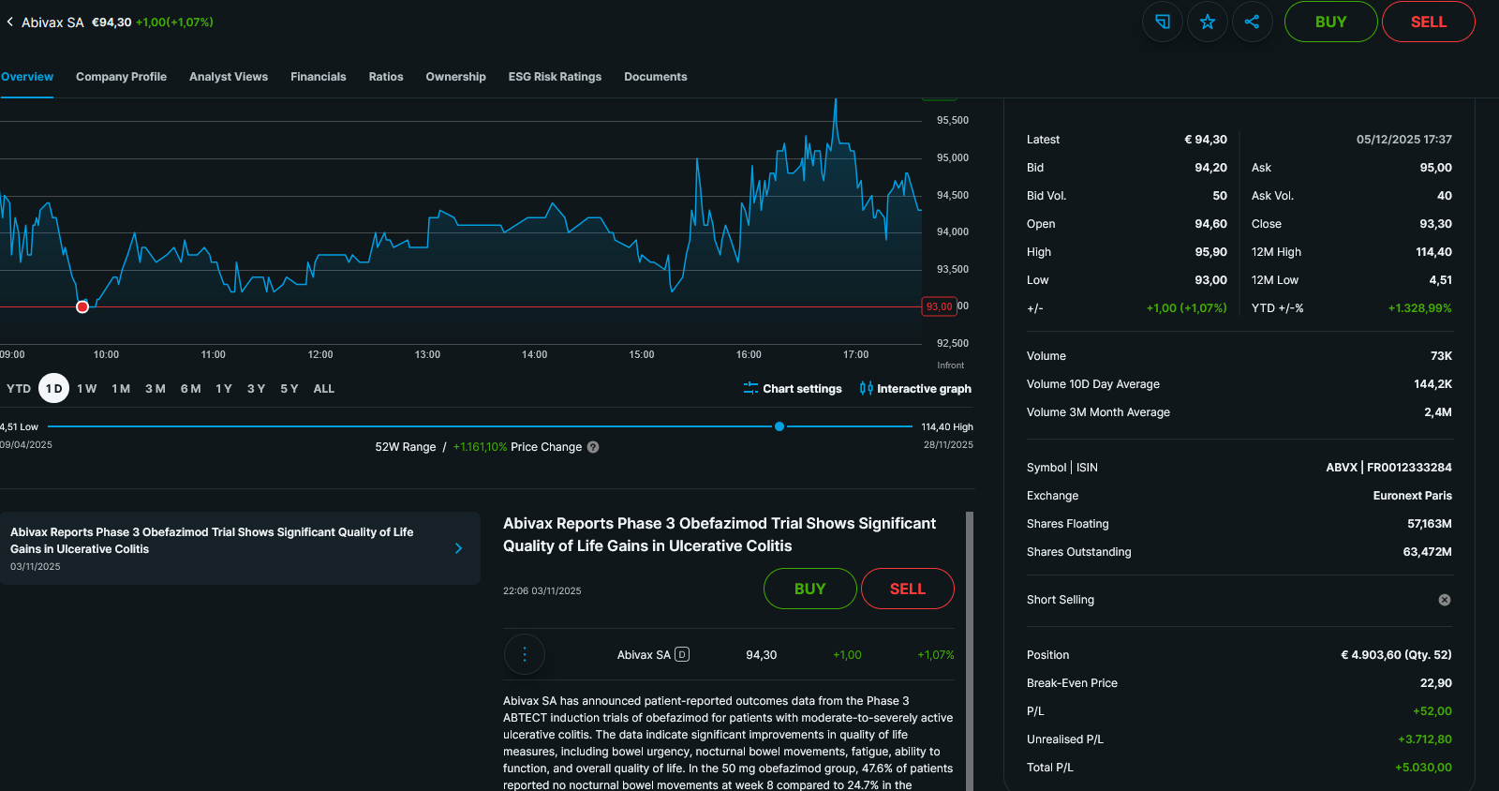Select the YTD chart range
Viewport: 1499px width, 791px height.
tap(19, 388)
